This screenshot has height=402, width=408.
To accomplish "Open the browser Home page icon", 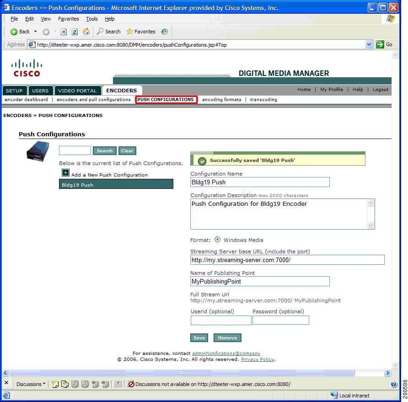I will coord(86,32).
